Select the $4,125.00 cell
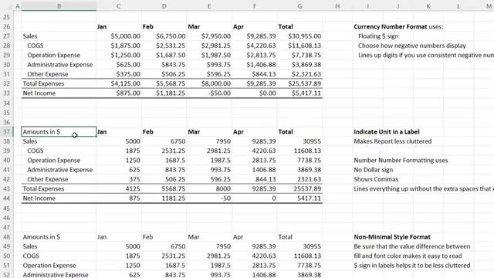The height and width of the screenshot is (278, 494). [119, 83]
